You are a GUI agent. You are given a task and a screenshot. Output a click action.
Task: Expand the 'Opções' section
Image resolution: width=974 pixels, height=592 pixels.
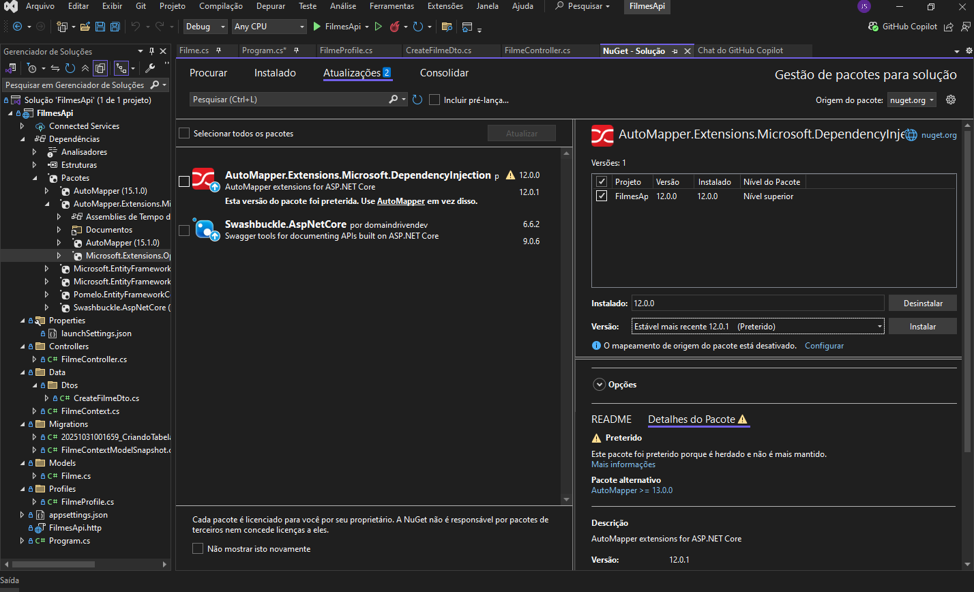tap(600, 385)
